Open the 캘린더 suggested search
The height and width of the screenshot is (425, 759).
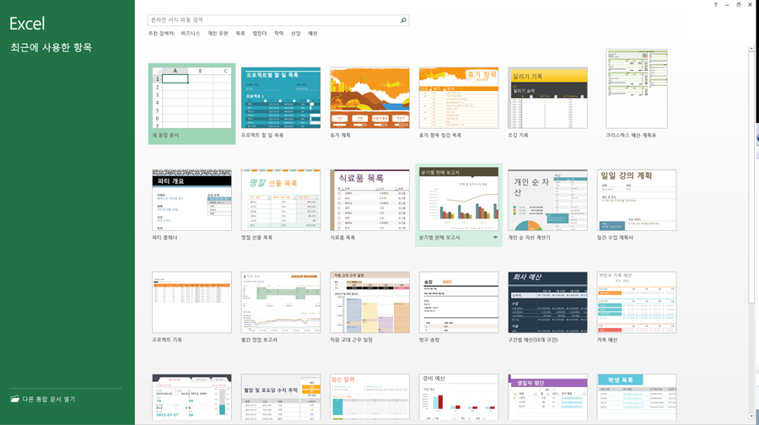pyautogui.click(x=260, y=34)
